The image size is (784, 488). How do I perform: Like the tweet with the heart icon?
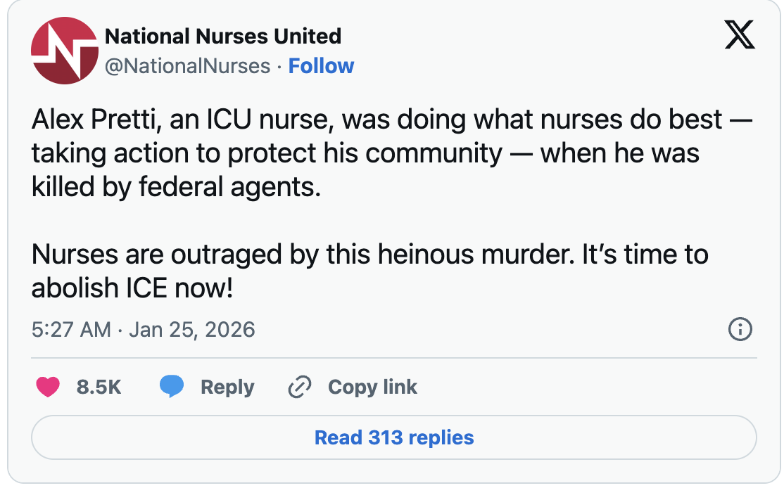[x=47, y=387]
